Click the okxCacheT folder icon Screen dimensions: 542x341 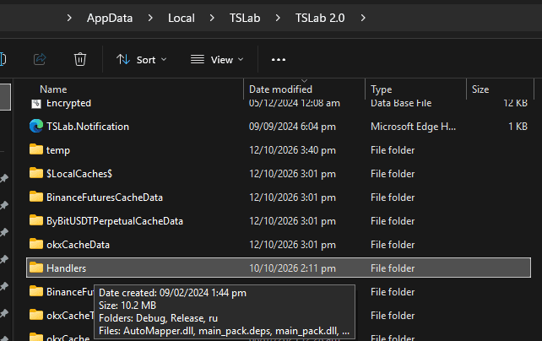36,315
